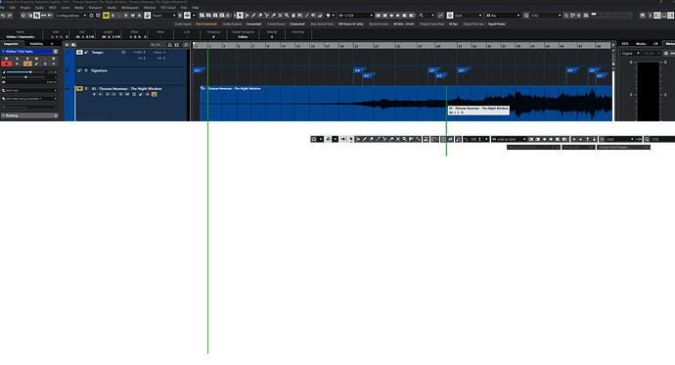Click the Control Room status label
Viewport: 675px width, 365px height.
point(276,24)
